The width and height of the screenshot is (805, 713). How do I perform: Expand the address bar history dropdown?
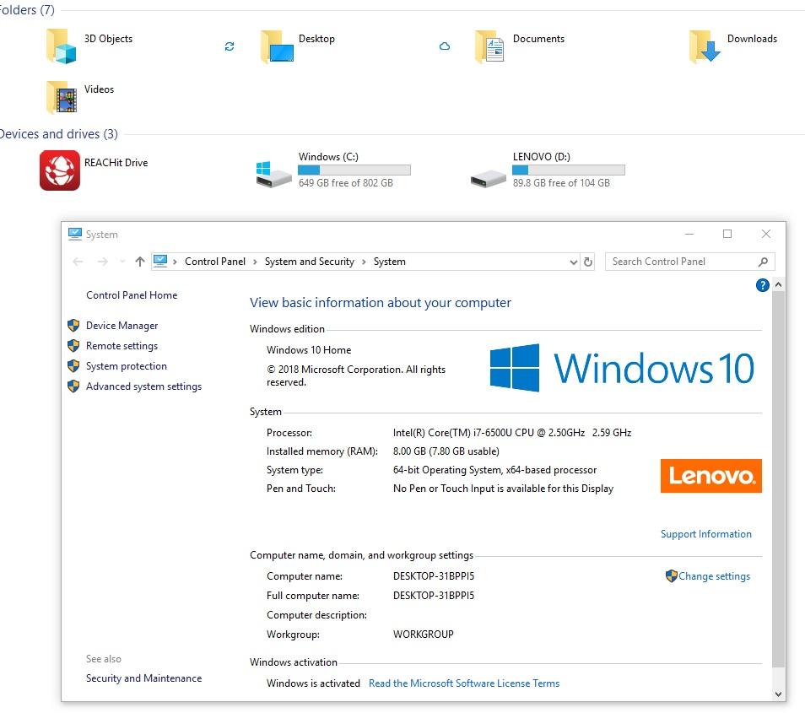574,262
